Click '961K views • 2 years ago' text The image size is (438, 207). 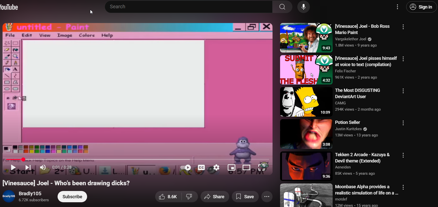[x=356, y=77]
